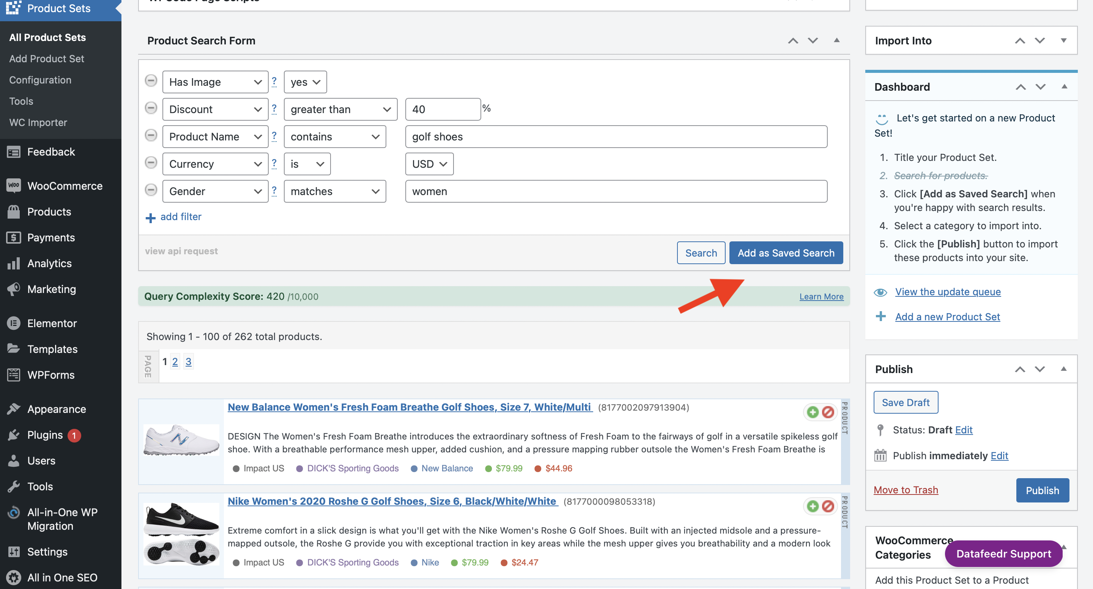Click the Payments sidebar icon
Viewport: 1093px width, 589px height.
click(14, 237)
